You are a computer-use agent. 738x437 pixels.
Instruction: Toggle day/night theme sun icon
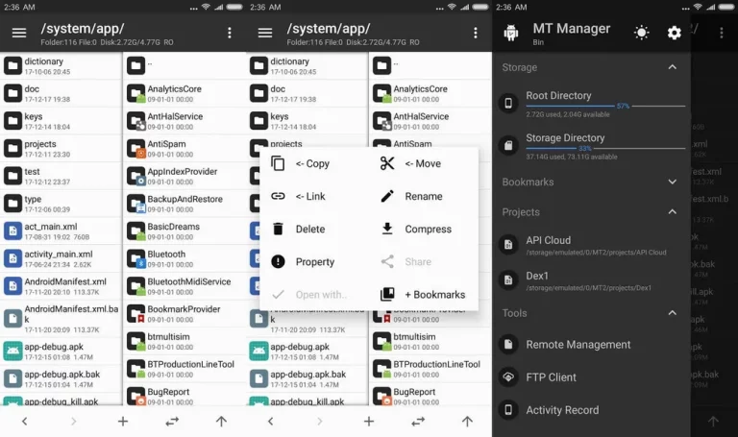tap(641, 33)
